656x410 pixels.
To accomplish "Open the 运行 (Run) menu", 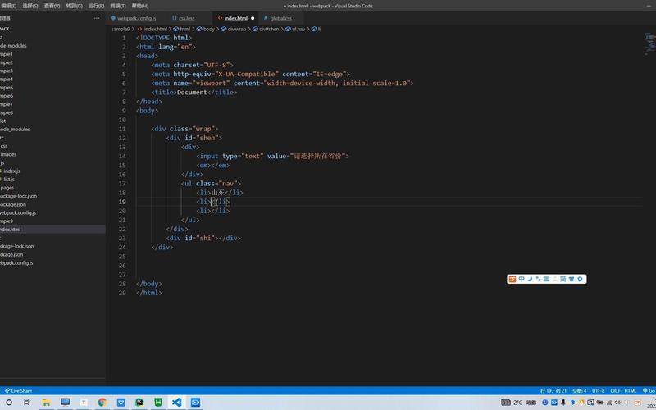I will (x=96, y=6).
